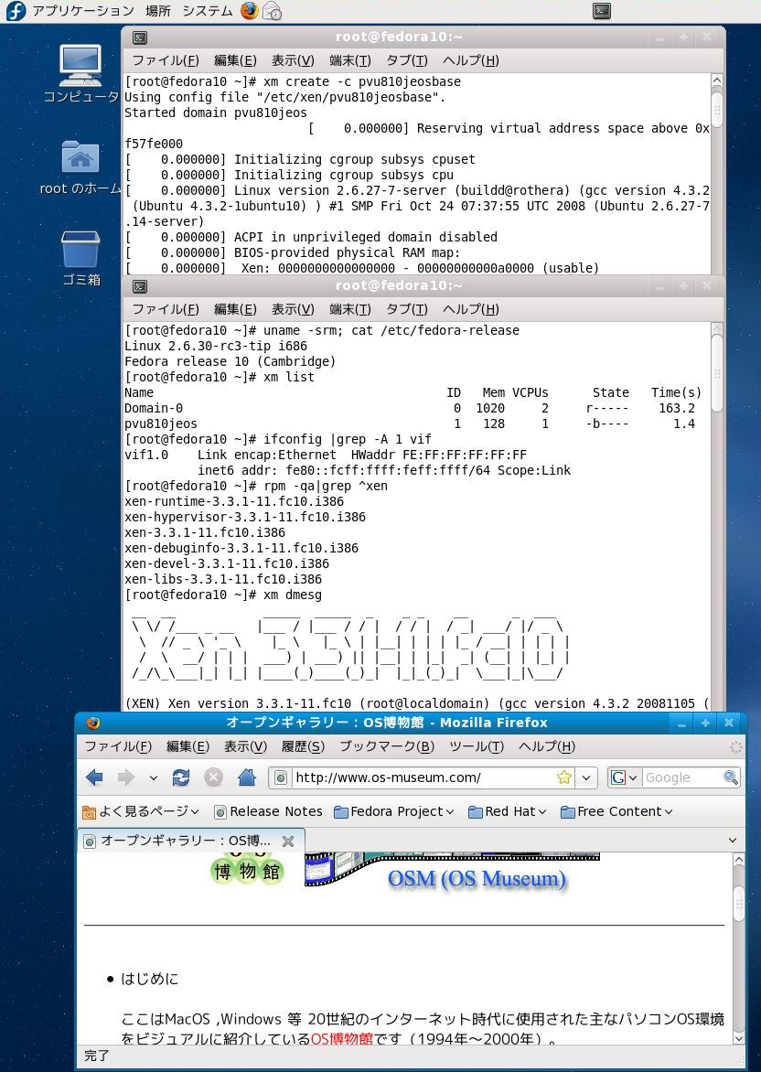761x1072 pixels.
Task: Open the search engine selector dropdown
Action: 624,777
